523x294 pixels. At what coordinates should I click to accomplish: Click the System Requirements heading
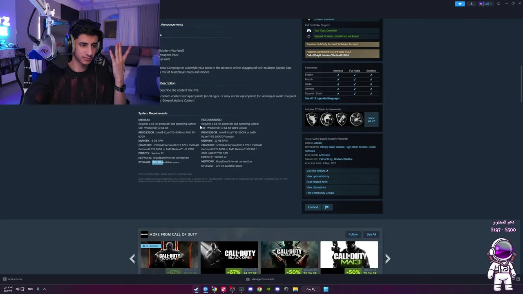click(153, 113)
